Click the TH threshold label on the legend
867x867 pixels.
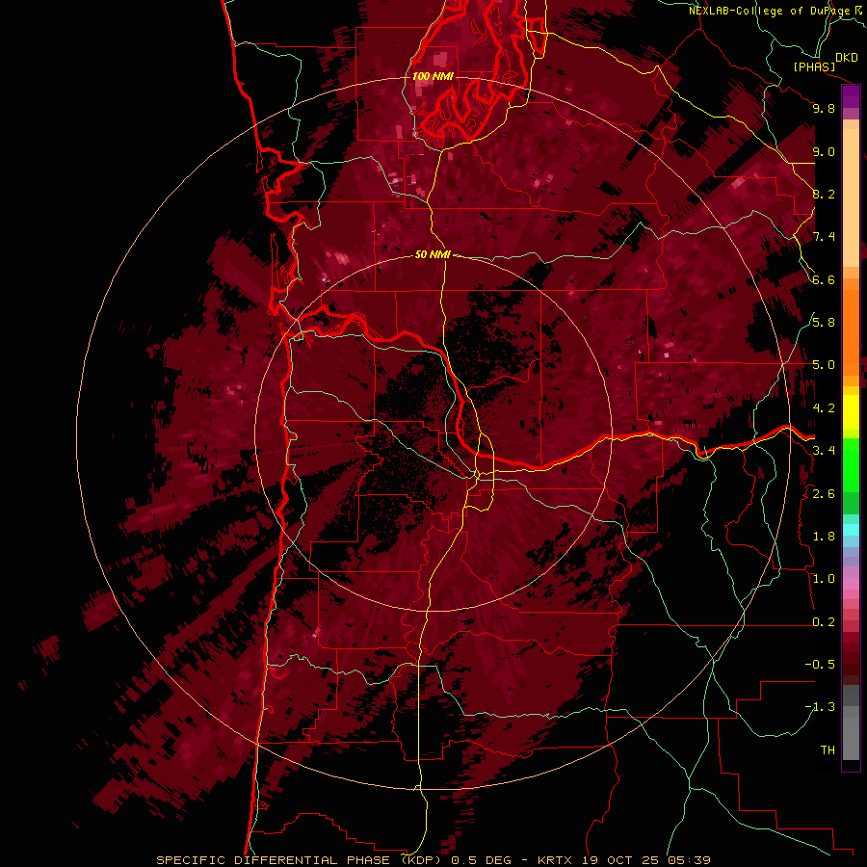point(828,750)
